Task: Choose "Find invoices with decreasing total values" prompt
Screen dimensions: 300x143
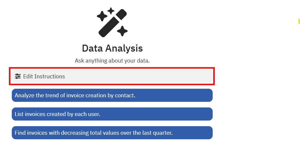Action: click(x=112, y=133)
